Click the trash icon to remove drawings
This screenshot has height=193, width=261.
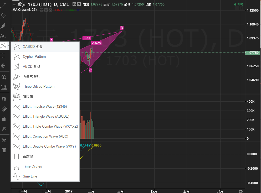tap(4, 150)
